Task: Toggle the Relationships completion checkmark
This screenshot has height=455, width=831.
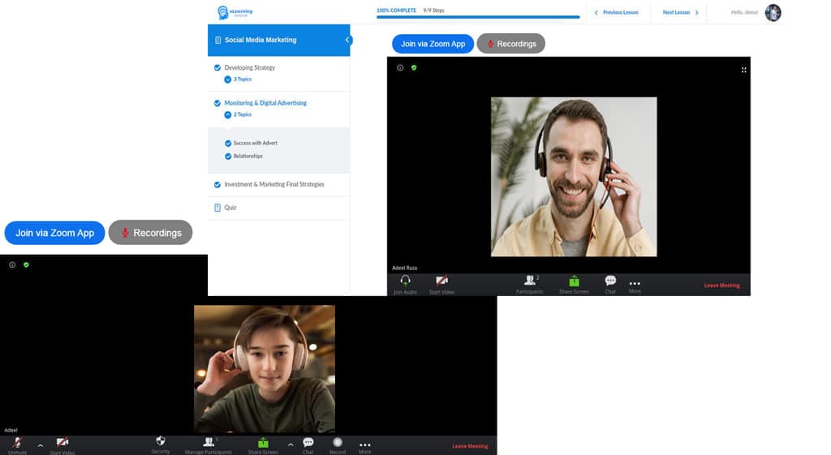Action: [x=228, y=157]
